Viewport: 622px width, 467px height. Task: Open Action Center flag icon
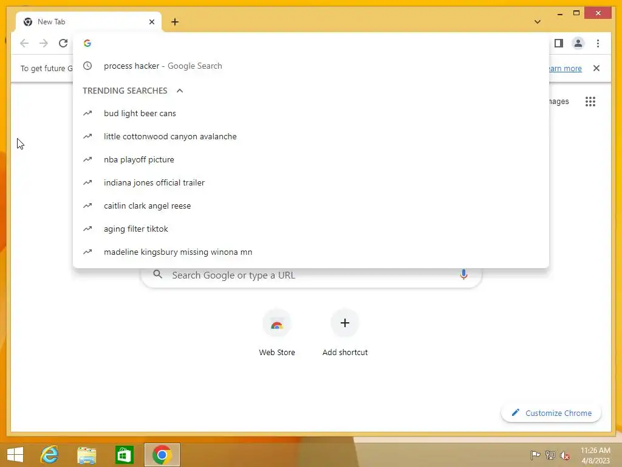(536, 455)
